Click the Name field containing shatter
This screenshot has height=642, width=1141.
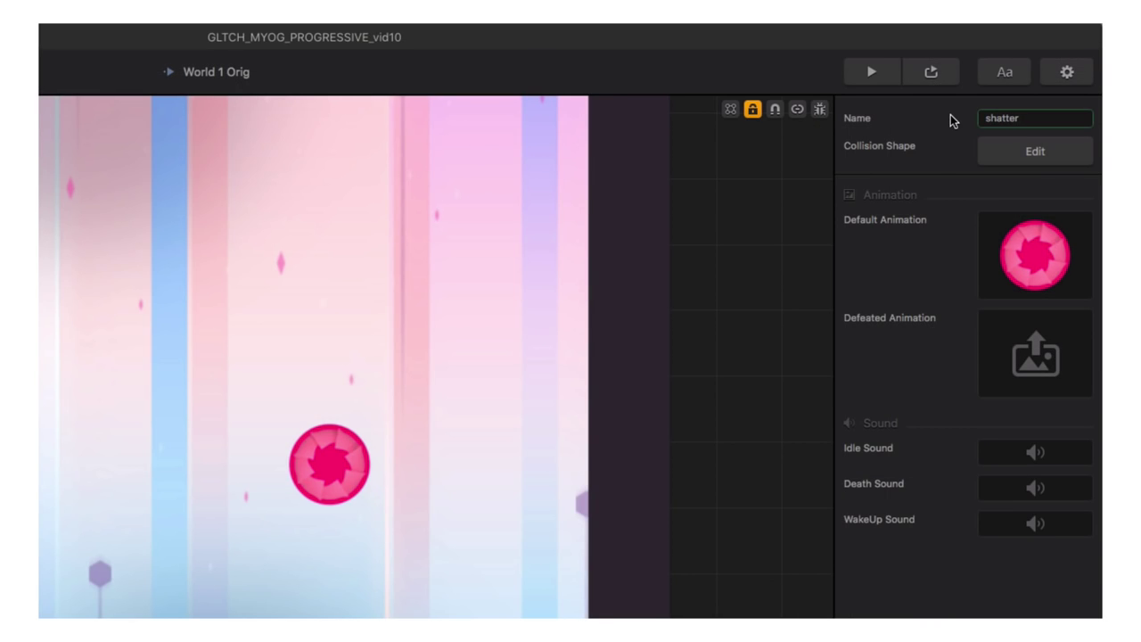pyautogui.click(x=1035, y=119)
